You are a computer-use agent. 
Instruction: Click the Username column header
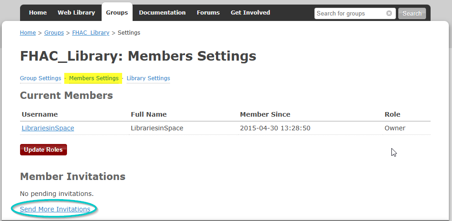coord(40,114)
